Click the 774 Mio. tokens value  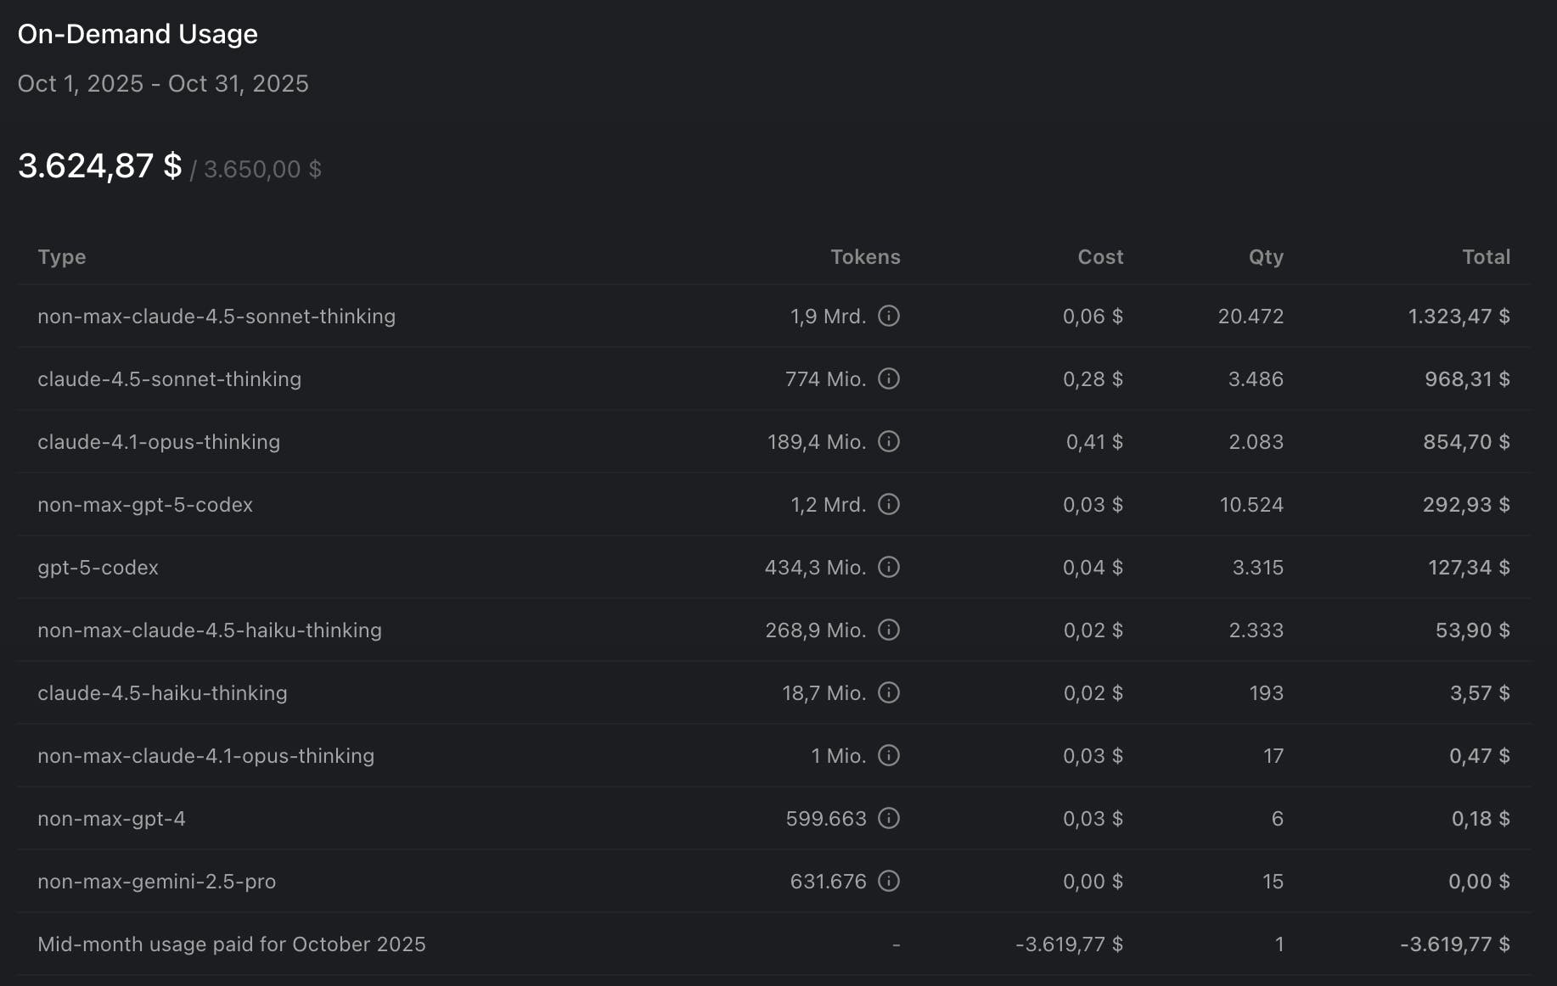825,378
